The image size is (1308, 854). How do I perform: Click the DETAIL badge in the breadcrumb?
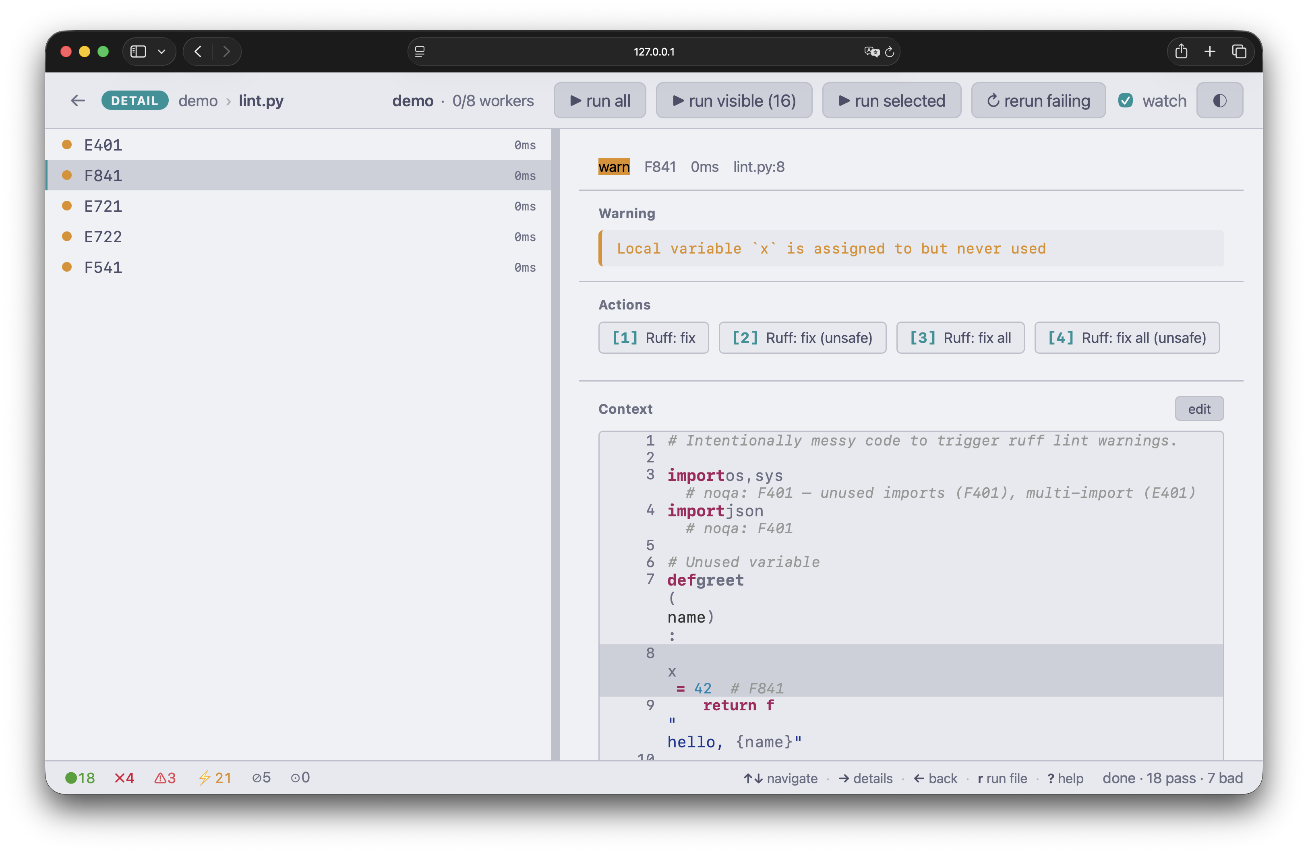(x=135, y=101)
